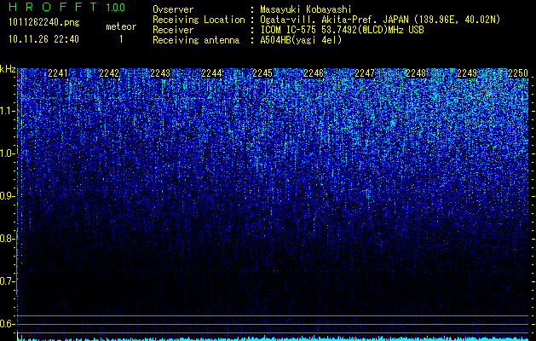
Task: Click the 0.6 kHz axis label
Action: pos(7,324)
